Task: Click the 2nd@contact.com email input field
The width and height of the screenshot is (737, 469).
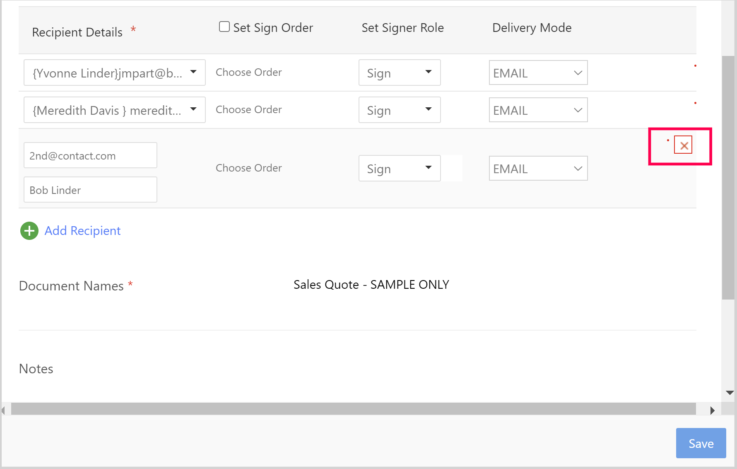Action: (90, 156)
